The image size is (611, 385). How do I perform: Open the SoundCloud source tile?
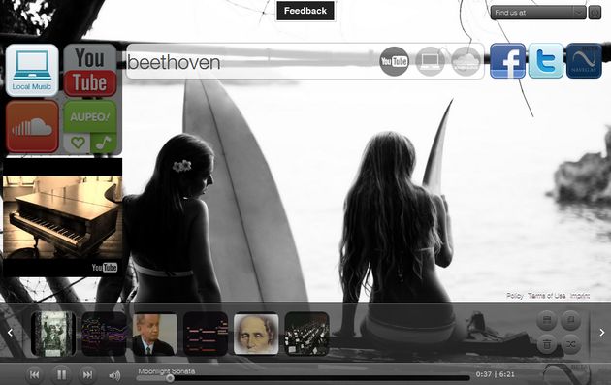(x=32, y=126)
